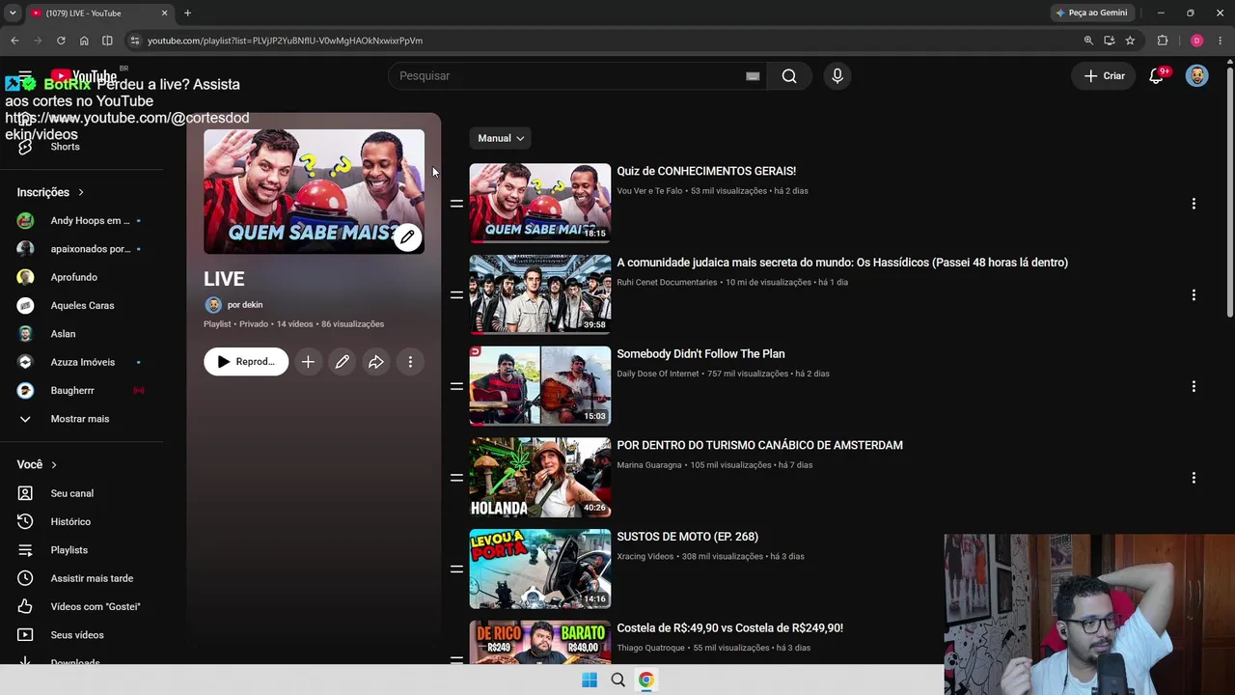Open the on-screen keyboard icon in search box
The height and width of the screenshot is (695, 1235).
(753, 76)
